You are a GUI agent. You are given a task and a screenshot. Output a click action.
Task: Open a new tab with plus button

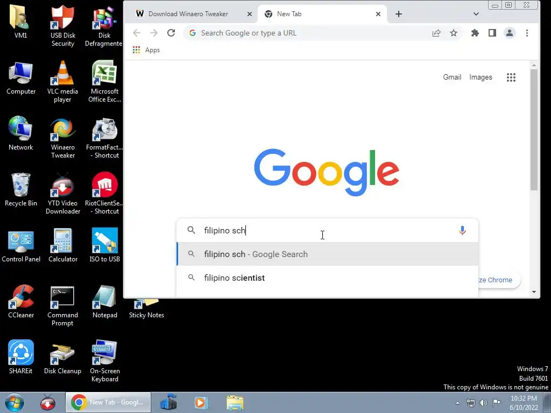click(399, 14)
